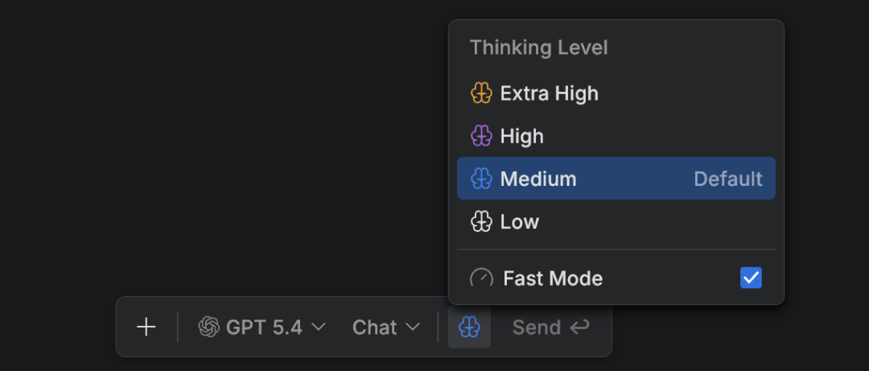This screenshot has height=371, width=869.
Task: Click the white brain icon beside Low
Action: (x=481, y=221)
